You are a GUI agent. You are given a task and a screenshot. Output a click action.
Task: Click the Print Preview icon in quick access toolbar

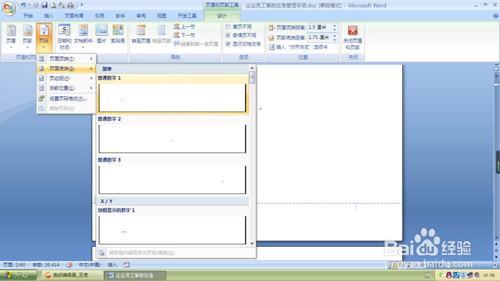[x=53, y=5]
